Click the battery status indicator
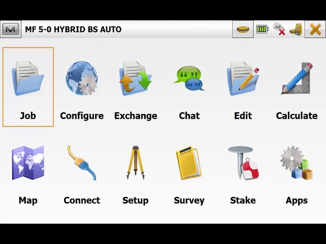Viewport: 326px width, 244px height. [x=262, y=29]
